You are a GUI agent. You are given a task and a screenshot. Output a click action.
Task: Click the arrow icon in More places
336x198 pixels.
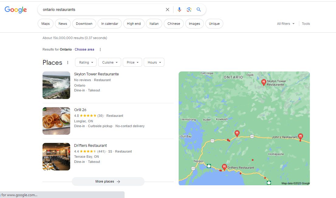click(118, 182)
